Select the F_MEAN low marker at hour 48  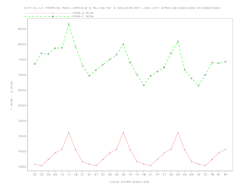[144, 85]
